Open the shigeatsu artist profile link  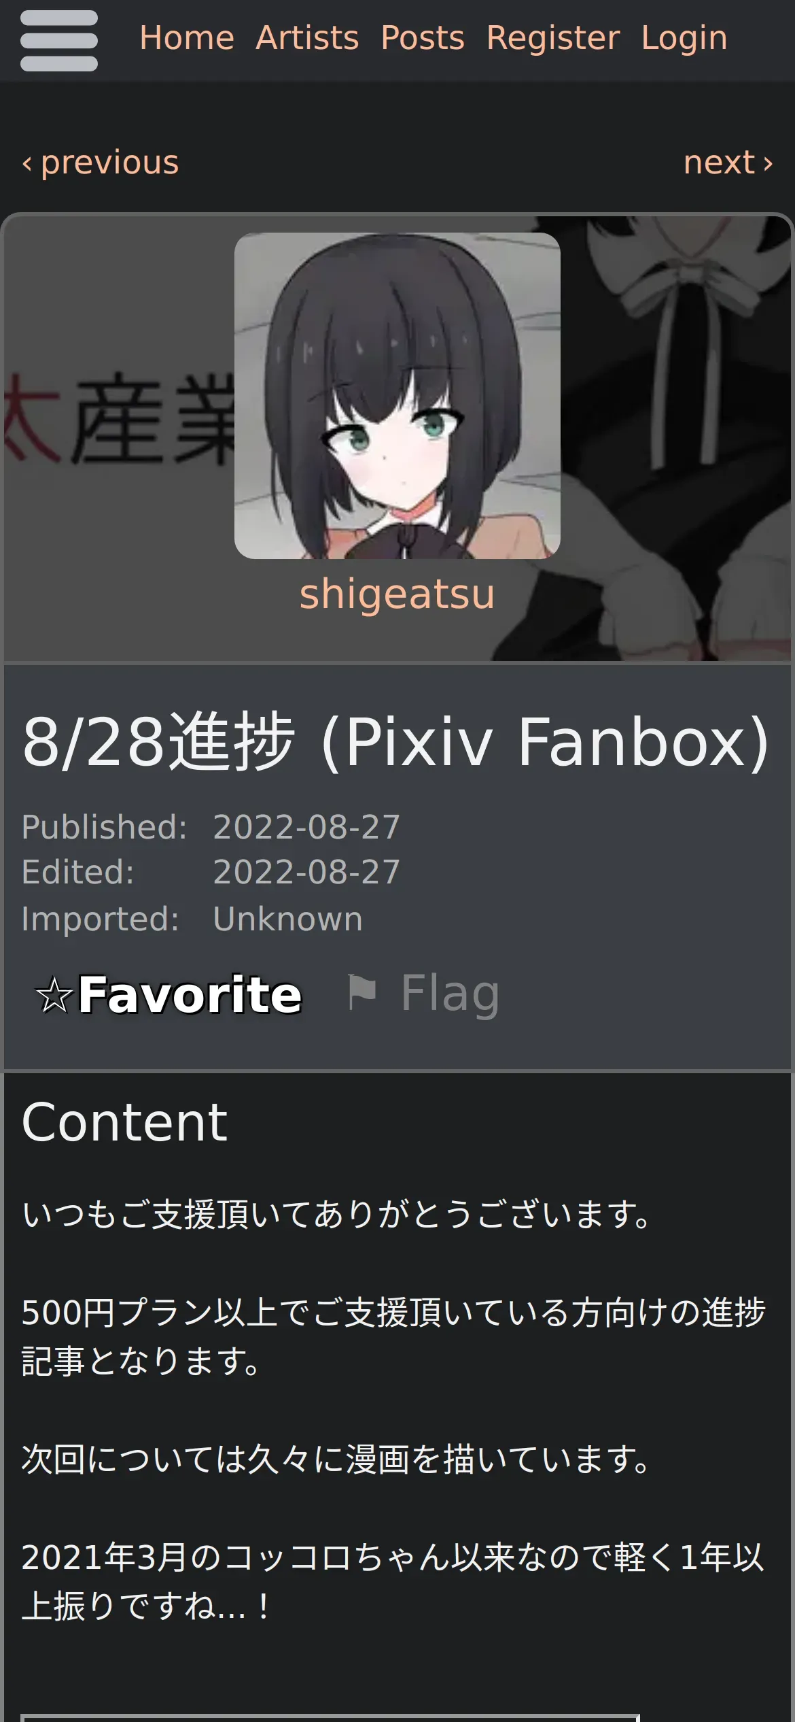click(397, 594)
